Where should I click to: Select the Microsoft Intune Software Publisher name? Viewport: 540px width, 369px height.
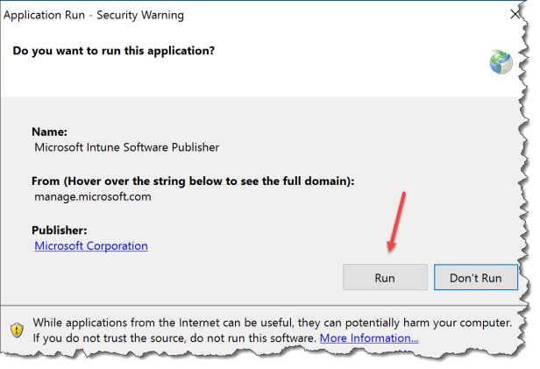(126, 148)
